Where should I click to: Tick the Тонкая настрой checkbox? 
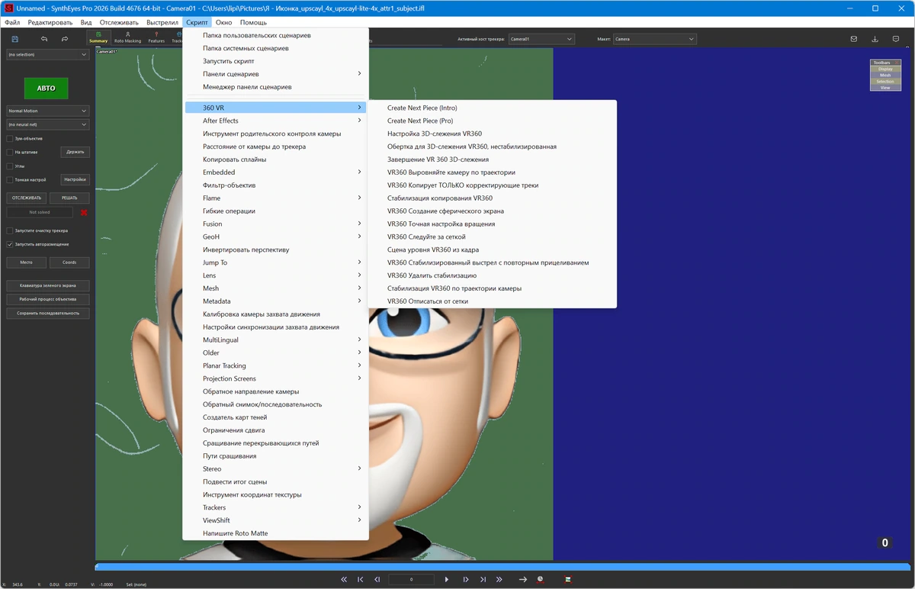9,180
